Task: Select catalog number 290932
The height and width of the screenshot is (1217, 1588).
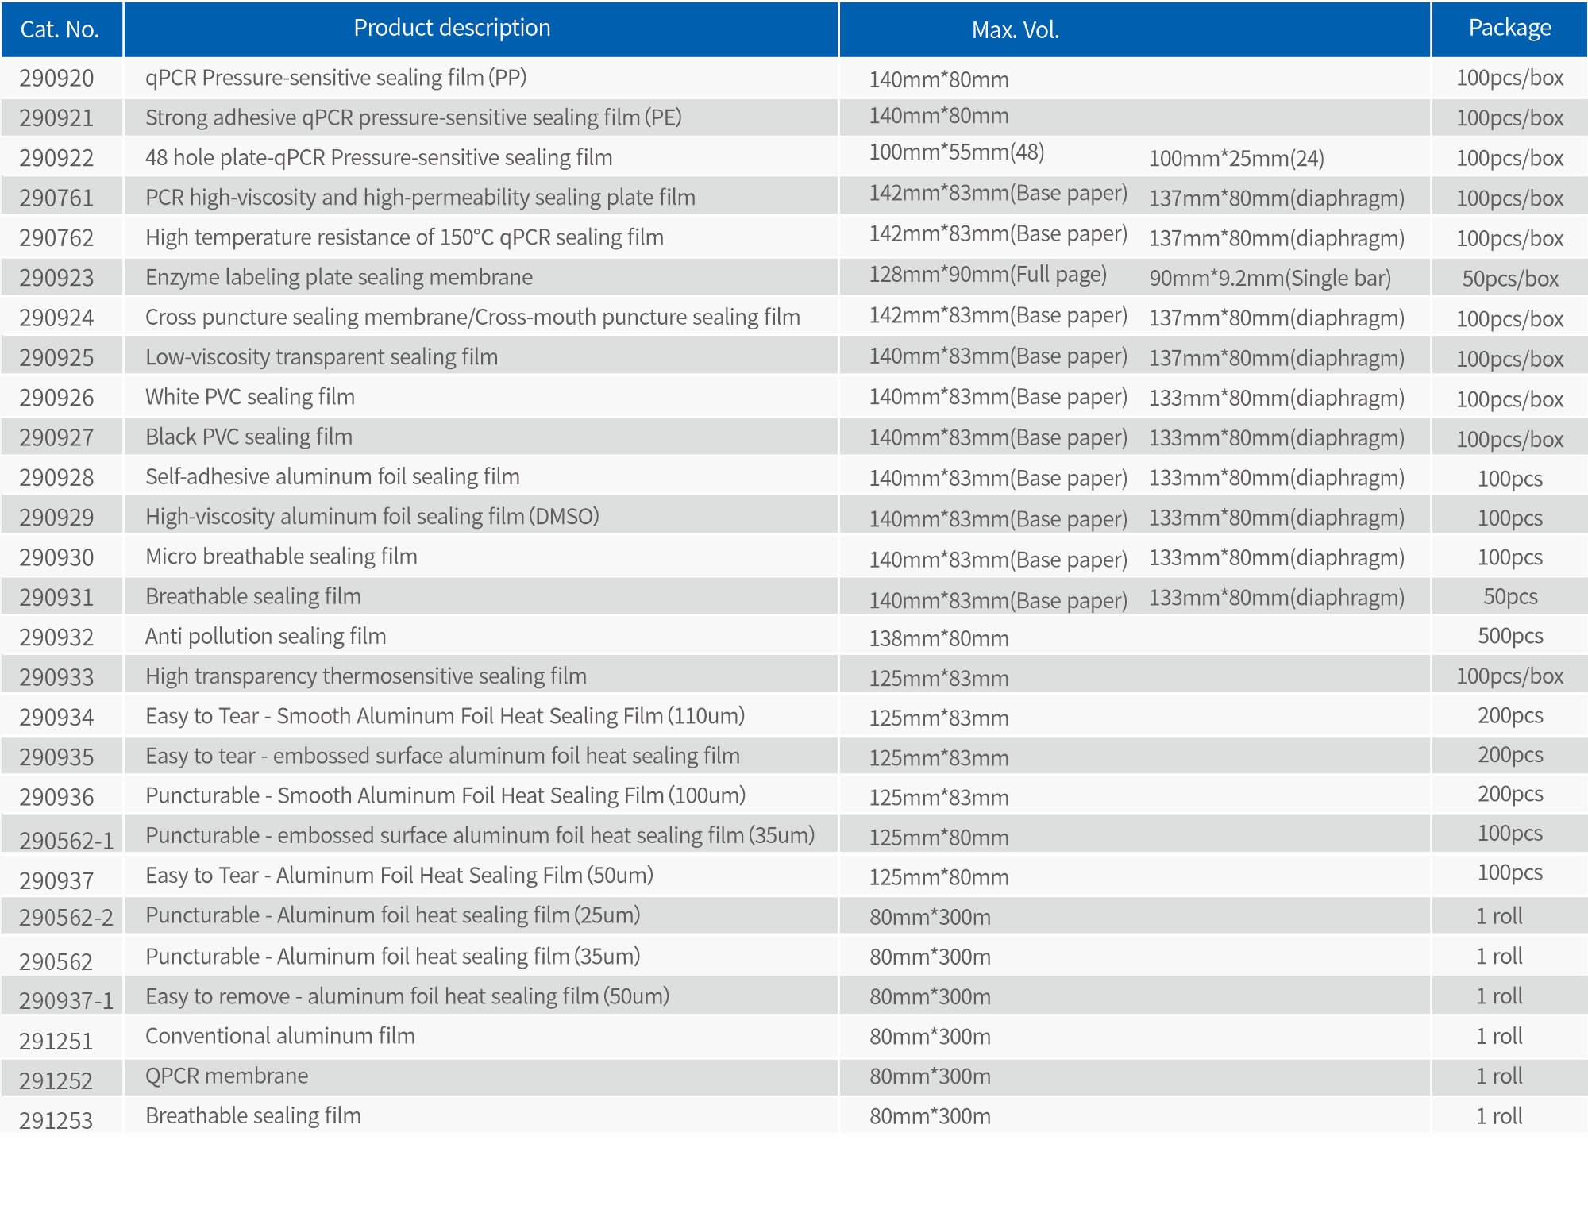Action: click(x=56, y=637)
